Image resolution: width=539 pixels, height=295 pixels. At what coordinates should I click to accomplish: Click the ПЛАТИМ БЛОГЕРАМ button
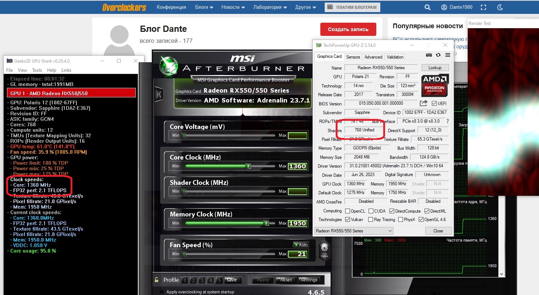click(353, 7)
